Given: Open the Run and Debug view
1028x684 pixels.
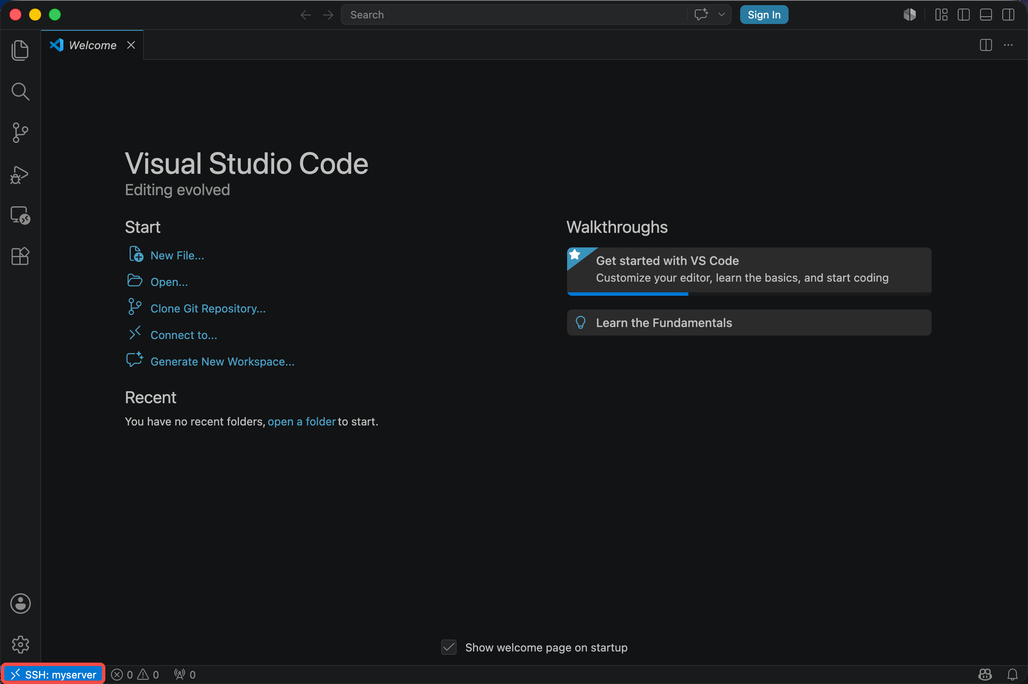Looking at the screenshot, I should click(20, 175).
